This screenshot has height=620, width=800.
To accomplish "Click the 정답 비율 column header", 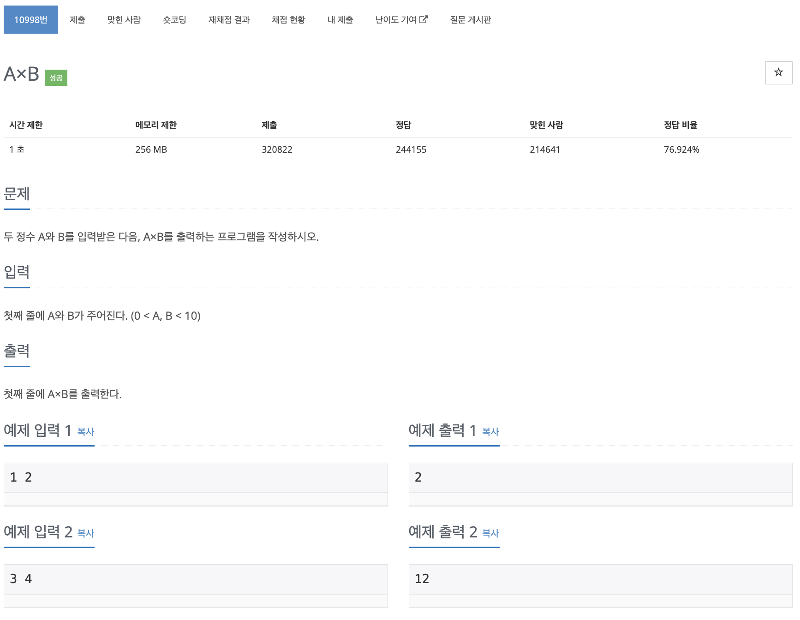I will [681, 125].
